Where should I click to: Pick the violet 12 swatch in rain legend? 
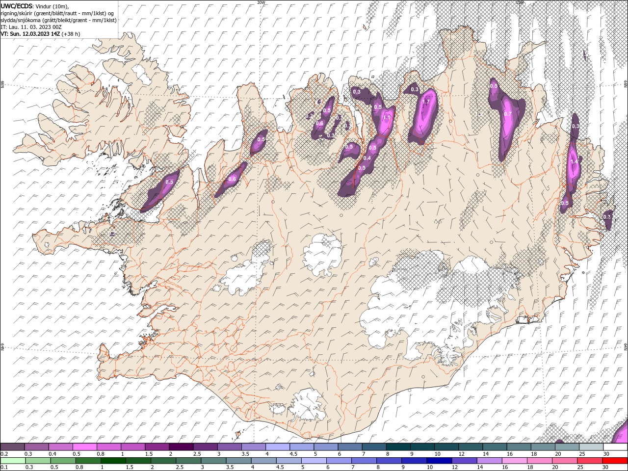(465, 461)
